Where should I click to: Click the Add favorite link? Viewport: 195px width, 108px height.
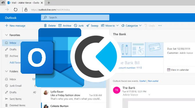click(15, 62)
